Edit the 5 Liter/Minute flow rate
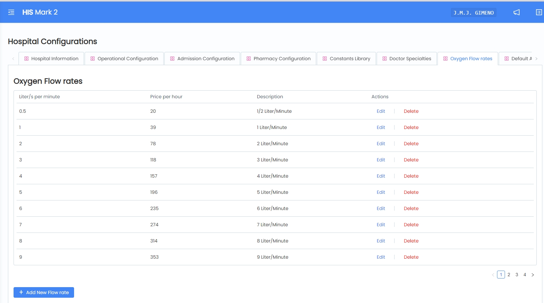 click(381, 192)
